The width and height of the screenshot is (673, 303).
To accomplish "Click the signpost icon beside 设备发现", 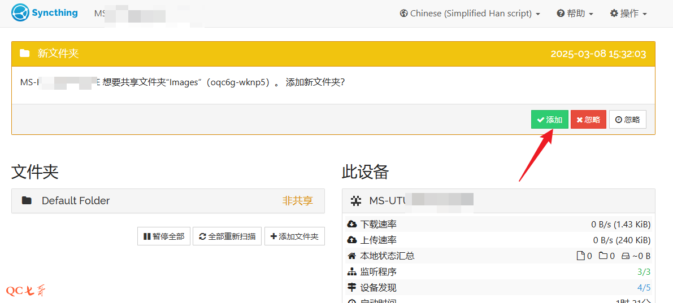I will pyautogui.click(x=352, y=288).
